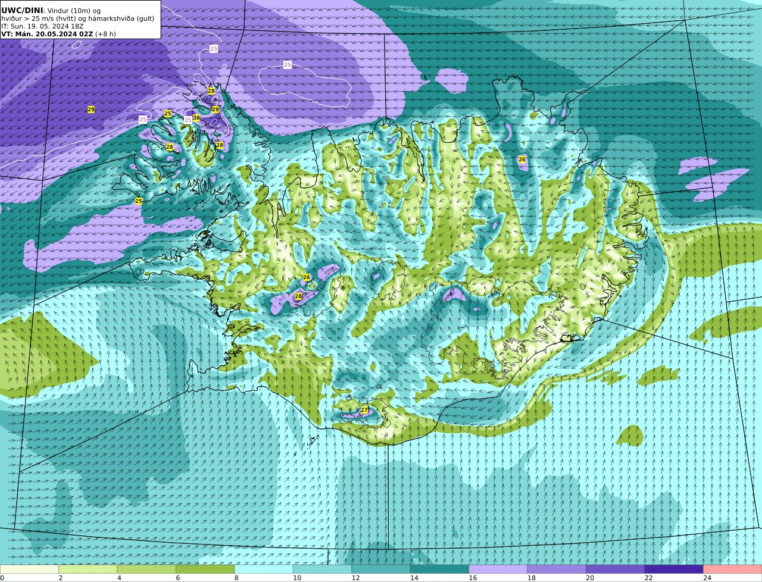This screenshot has width=762, height=582.
Task: Pick the 10–12 m/s light teal legend swatch
Action: [x=322, y=570]
